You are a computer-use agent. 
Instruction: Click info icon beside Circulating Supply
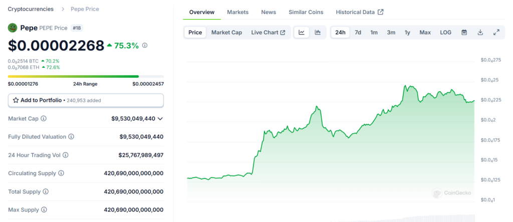[61, 173]
